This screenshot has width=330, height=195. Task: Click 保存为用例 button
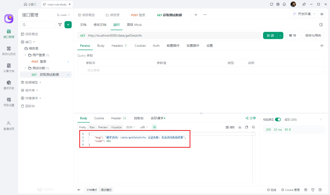pyautogui.click(x=313, y=35)
